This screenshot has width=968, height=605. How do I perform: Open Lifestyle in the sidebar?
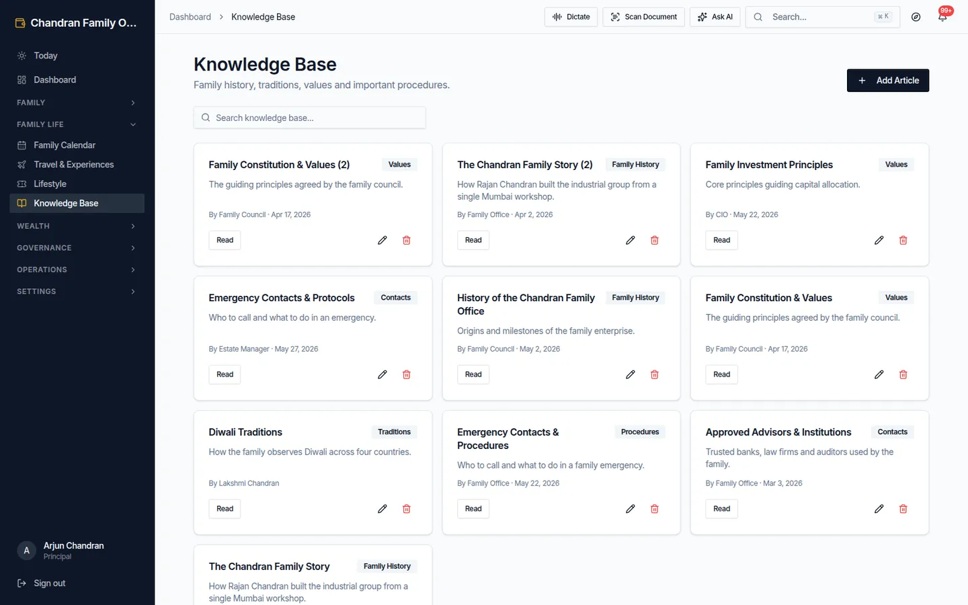(x=77, y=184)
